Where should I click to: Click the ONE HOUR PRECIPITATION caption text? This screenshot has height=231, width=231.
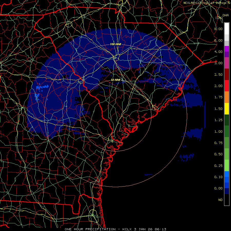pyautogui.click(x=90, y=229)
